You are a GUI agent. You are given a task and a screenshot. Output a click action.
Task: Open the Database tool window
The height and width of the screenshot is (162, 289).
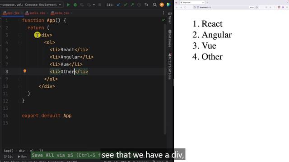coord(170,39)
